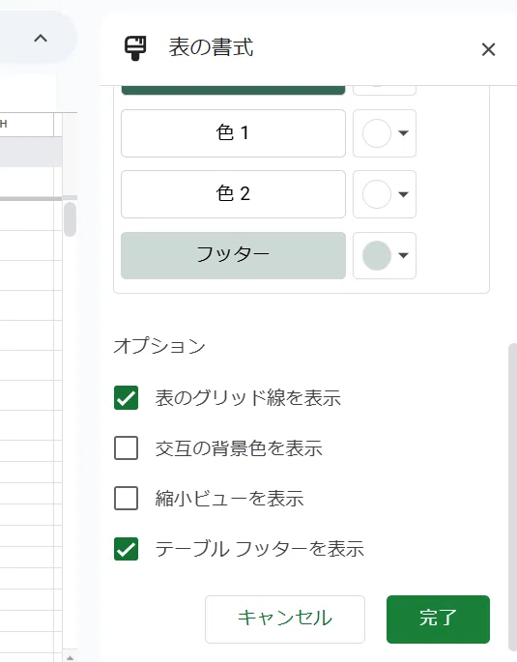This screenshot has width=517, height=662.
Task: Close the 表の書式 side panel
Action: click(x=488, y=49)
